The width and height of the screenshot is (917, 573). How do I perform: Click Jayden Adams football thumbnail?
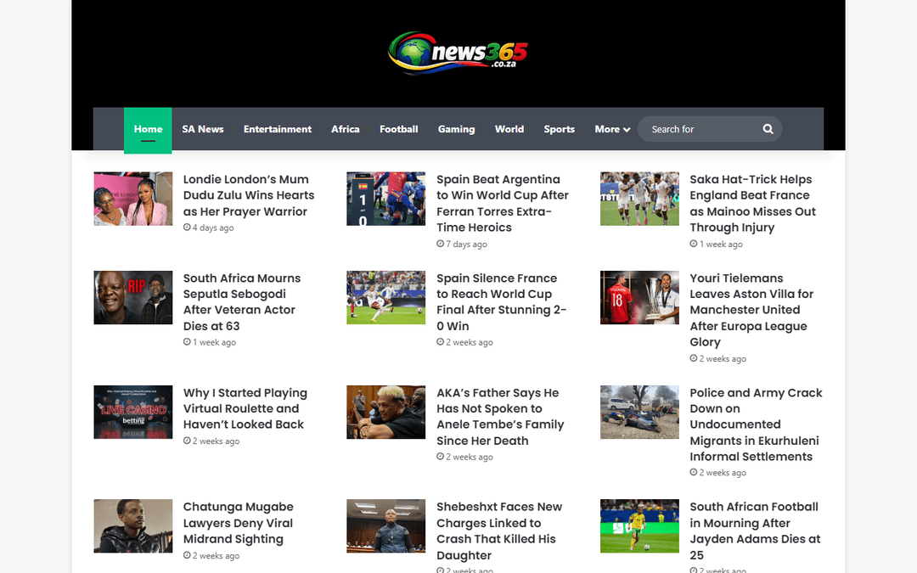[640, 526]
